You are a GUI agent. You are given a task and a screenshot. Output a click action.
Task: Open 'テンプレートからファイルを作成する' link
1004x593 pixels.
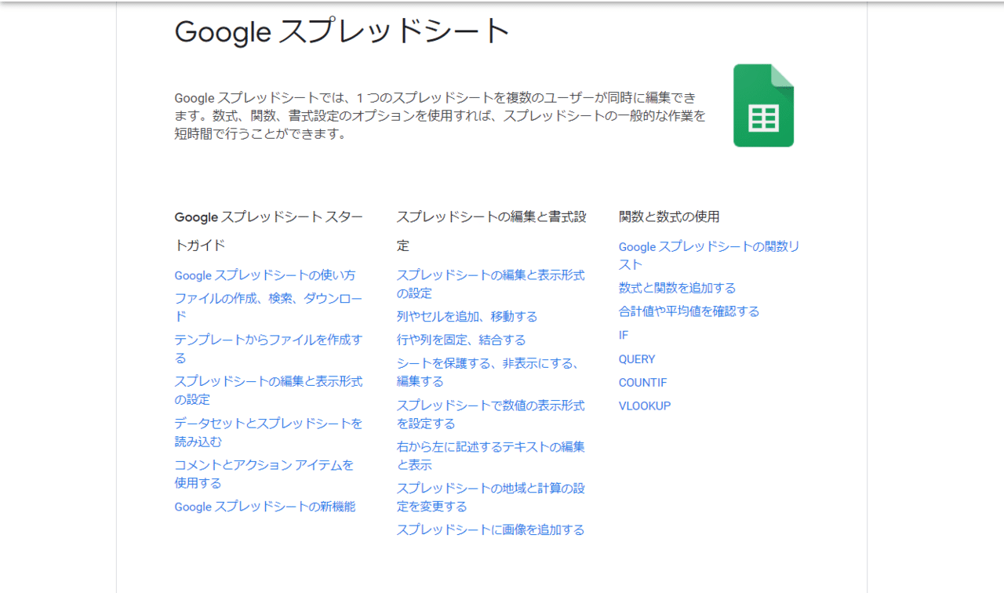point(268,349)
